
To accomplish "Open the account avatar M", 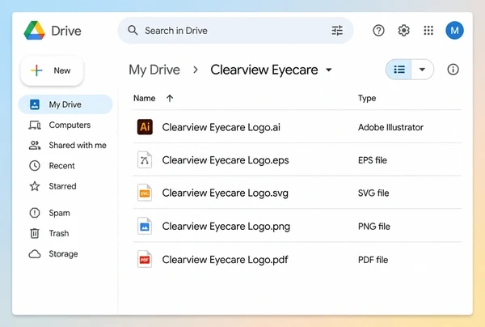I will coord(454,30).
